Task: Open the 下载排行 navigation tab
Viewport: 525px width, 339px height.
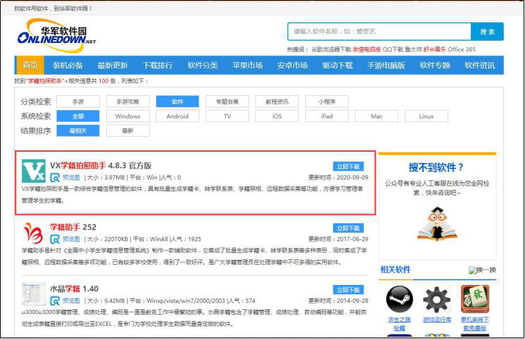Action: point(158,65)
